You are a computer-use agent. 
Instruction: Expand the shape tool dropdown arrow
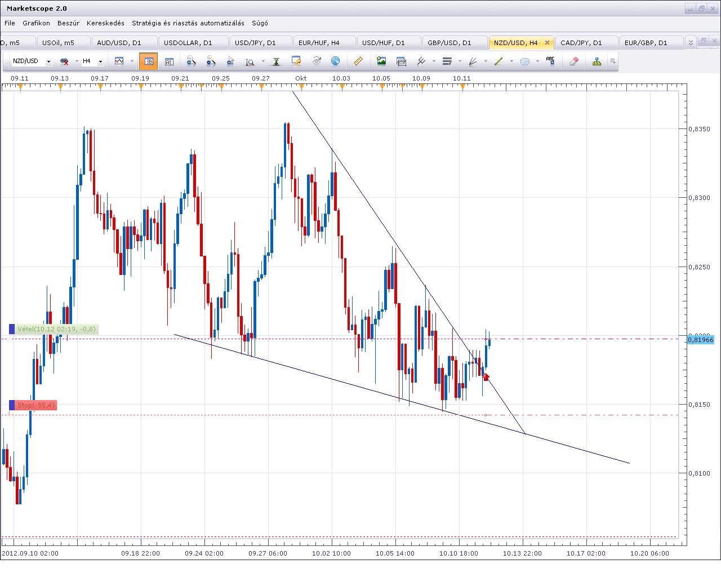pos(537,61)
